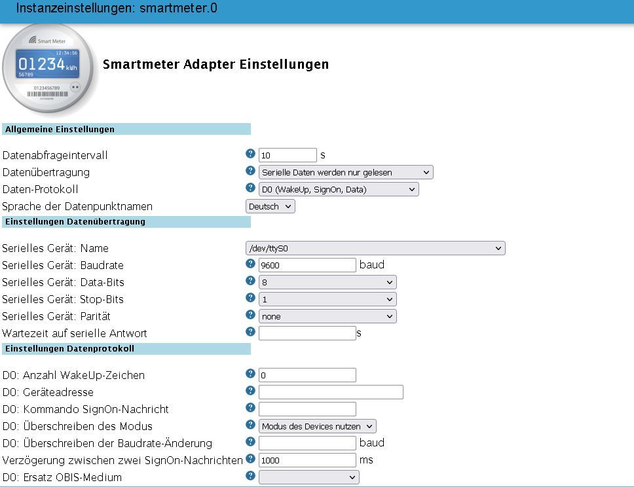Click the Datenabfrageintervall field with 10
The image size is (634, 487).
pos(288,155)
